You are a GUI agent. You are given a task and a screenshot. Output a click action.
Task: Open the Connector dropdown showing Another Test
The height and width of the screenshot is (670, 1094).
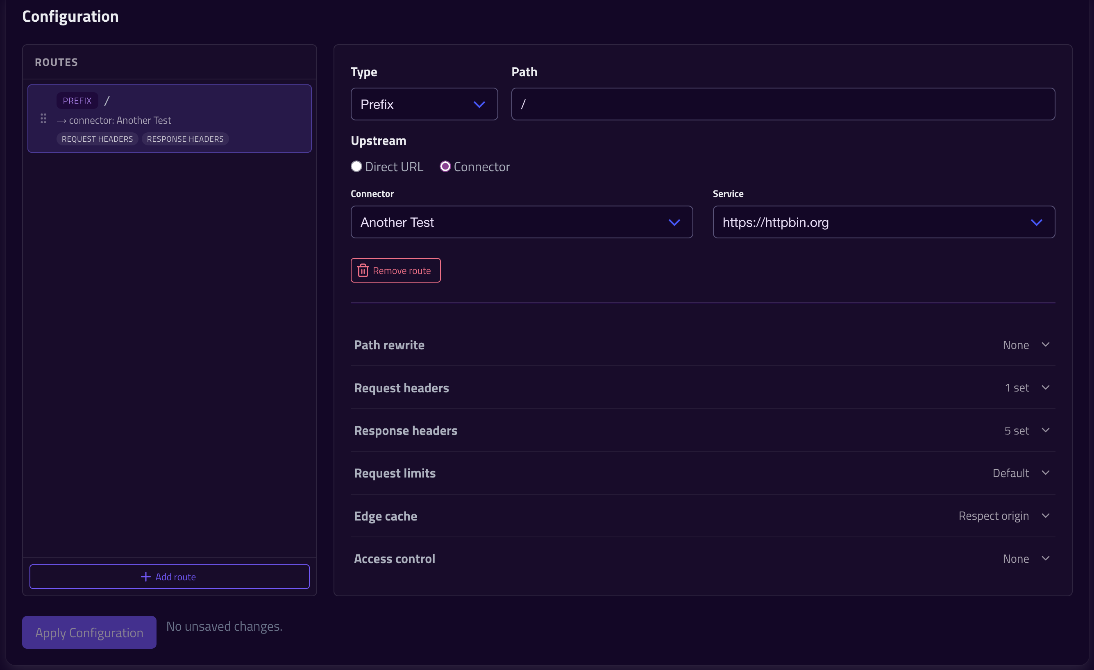[522, 222]
